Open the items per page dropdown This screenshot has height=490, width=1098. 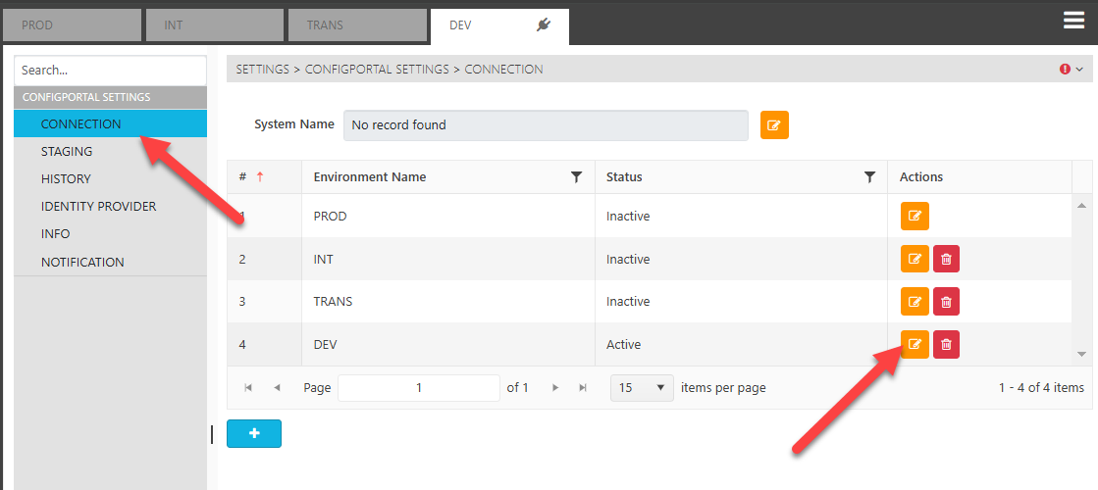pyautogui.click(x=642, y=388)
